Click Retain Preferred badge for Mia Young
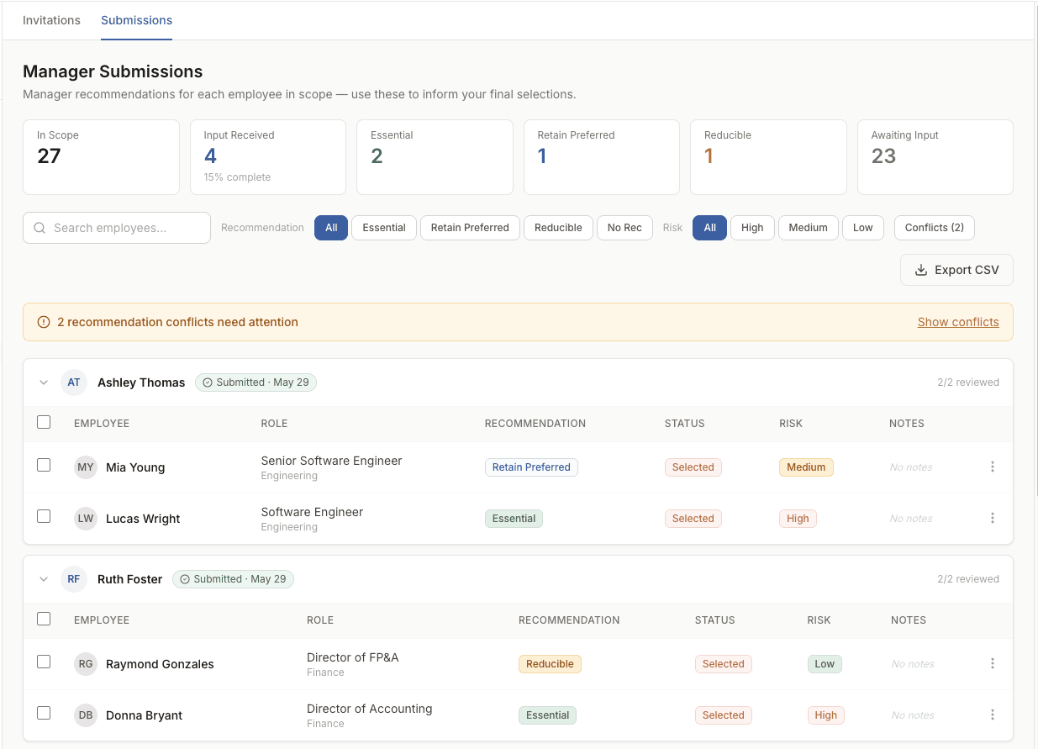The image size is (1038, 749). (x=531, y=467)
